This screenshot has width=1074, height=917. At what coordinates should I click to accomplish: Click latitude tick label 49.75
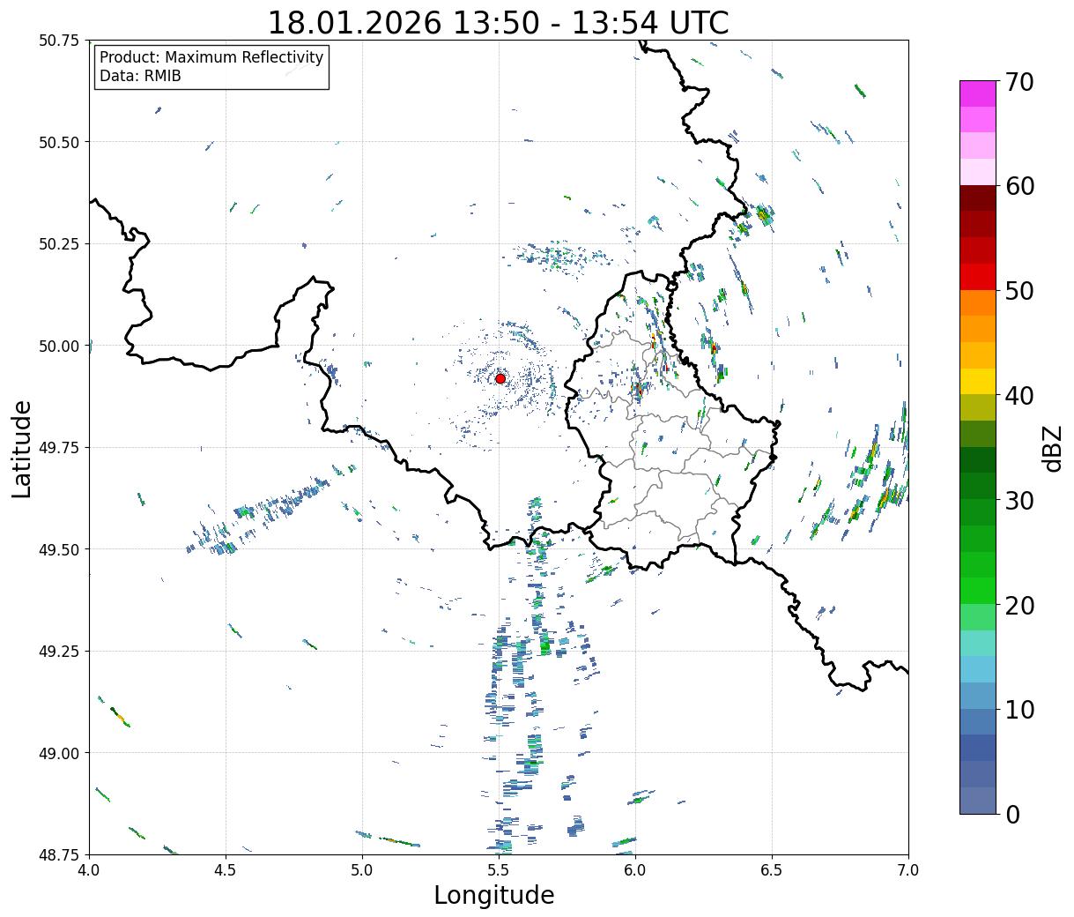coord(59,448)
